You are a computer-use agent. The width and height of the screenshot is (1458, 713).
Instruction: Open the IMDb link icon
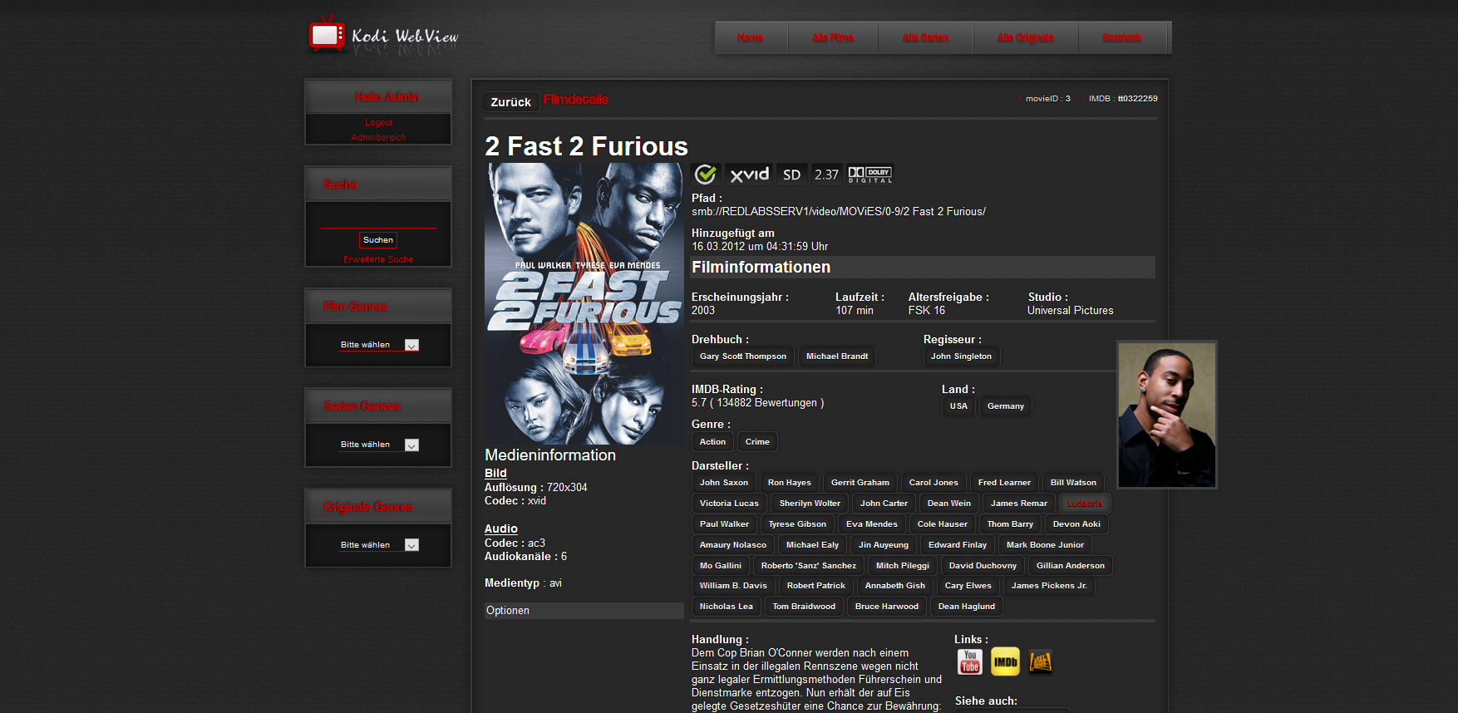[1005, 661]
